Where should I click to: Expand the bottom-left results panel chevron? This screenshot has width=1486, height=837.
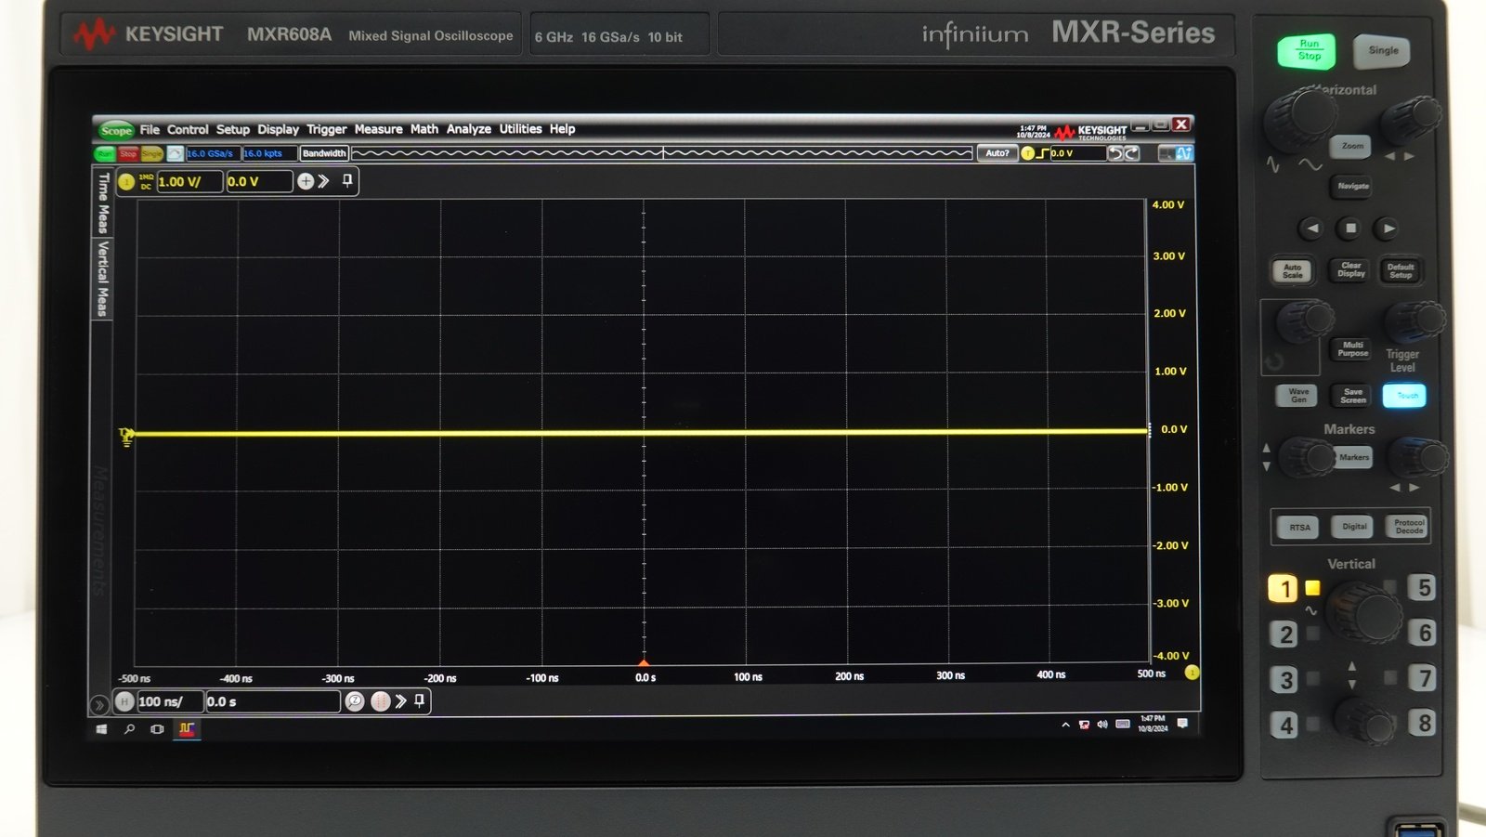pos(98,705)
